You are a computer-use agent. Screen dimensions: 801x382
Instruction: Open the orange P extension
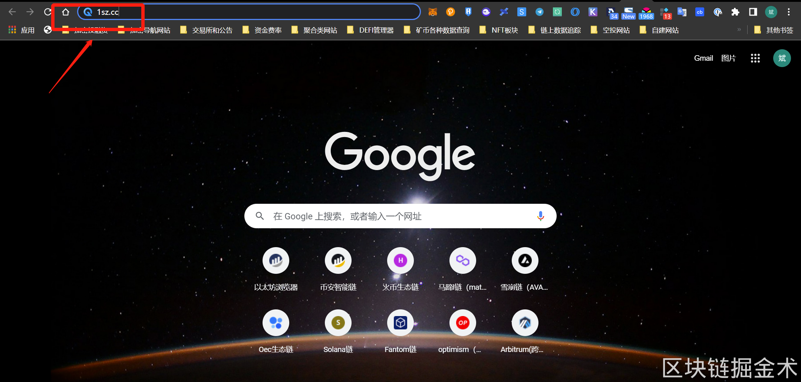451,12
